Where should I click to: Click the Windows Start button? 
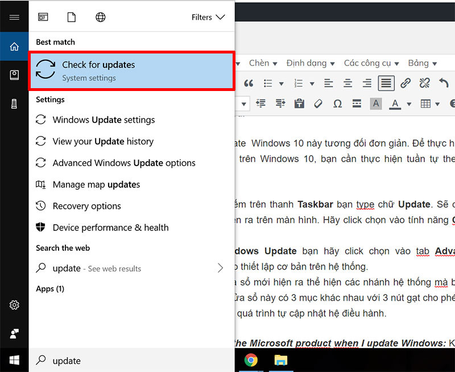pos(14,361)
